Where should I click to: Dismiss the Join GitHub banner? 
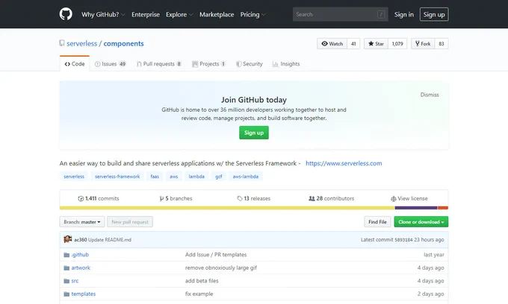430,95
